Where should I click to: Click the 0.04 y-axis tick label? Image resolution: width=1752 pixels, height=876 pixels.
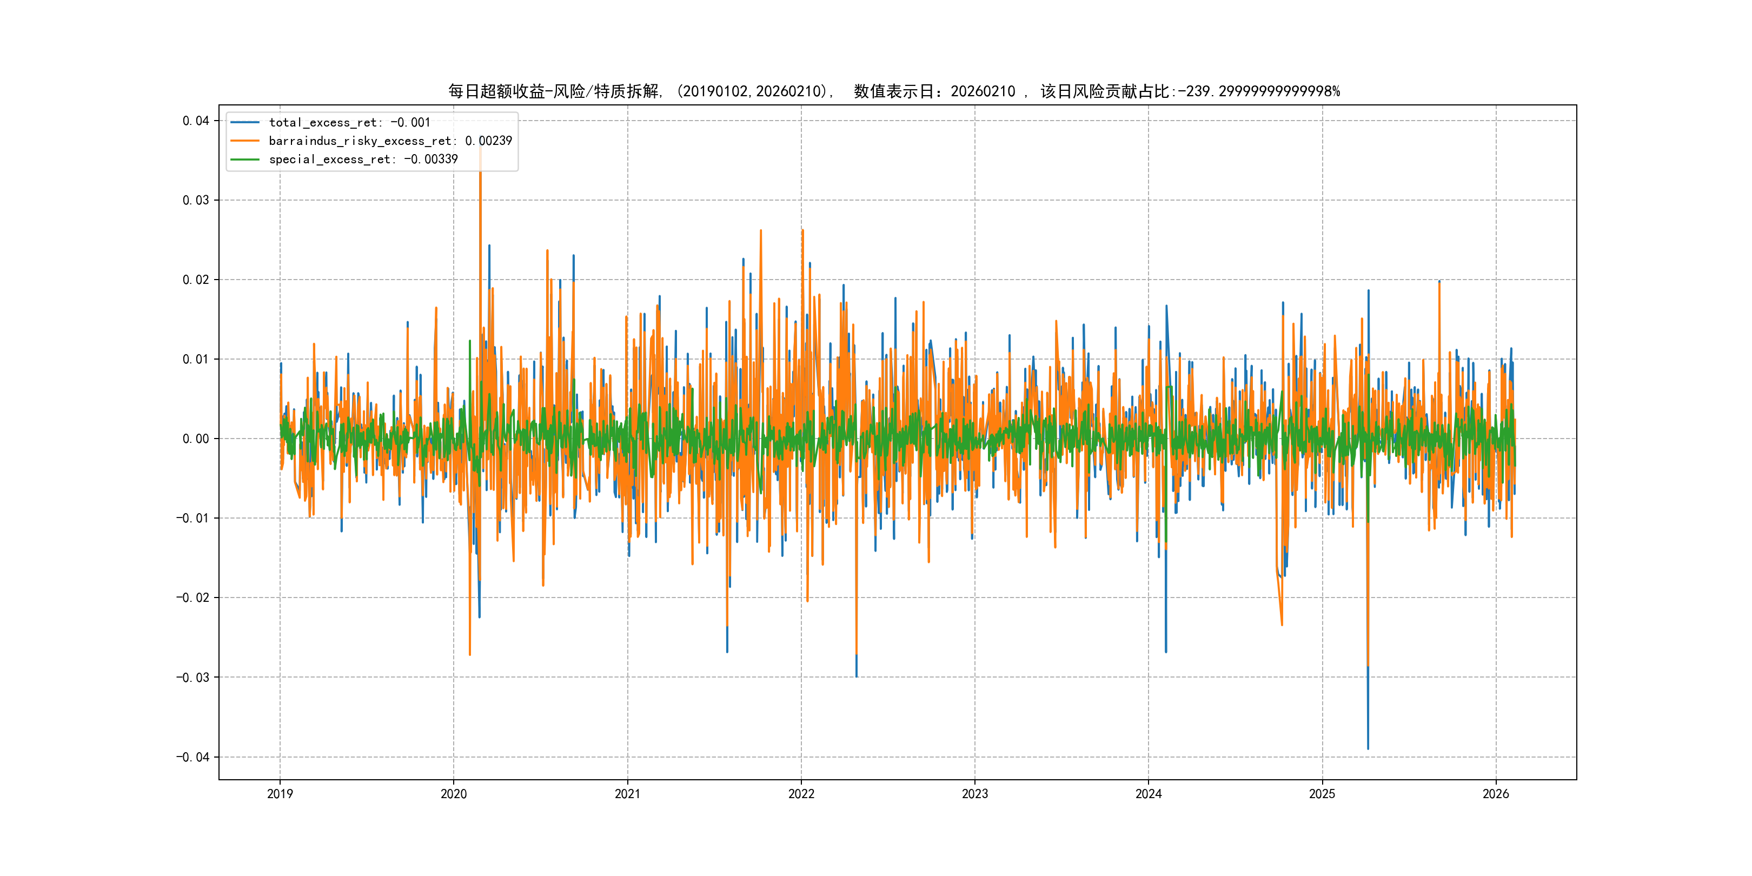[196, 121]
